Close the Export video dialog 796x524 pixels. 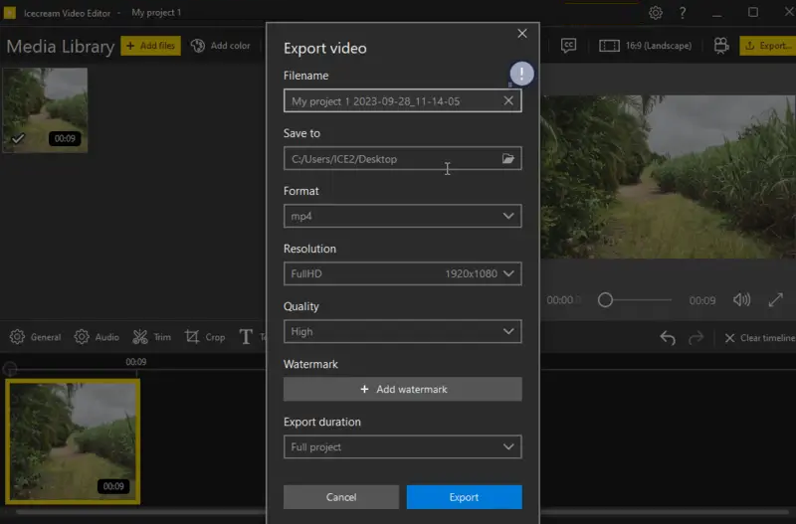tap(522, 34)
